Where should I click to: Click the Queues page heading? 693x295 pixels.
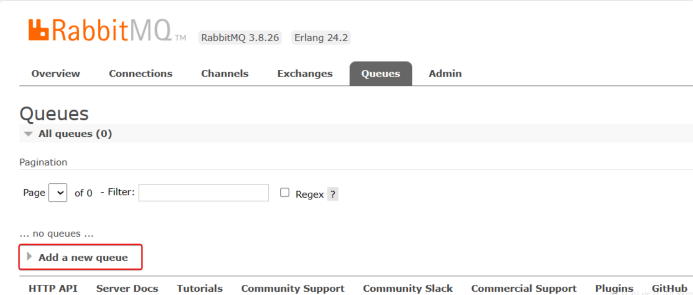pos(54,114)
